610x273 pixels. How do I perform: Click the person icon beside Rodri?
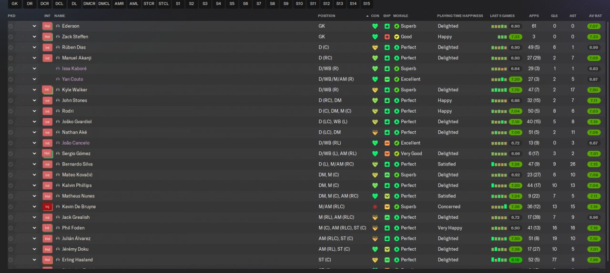(x=58, y=111)
